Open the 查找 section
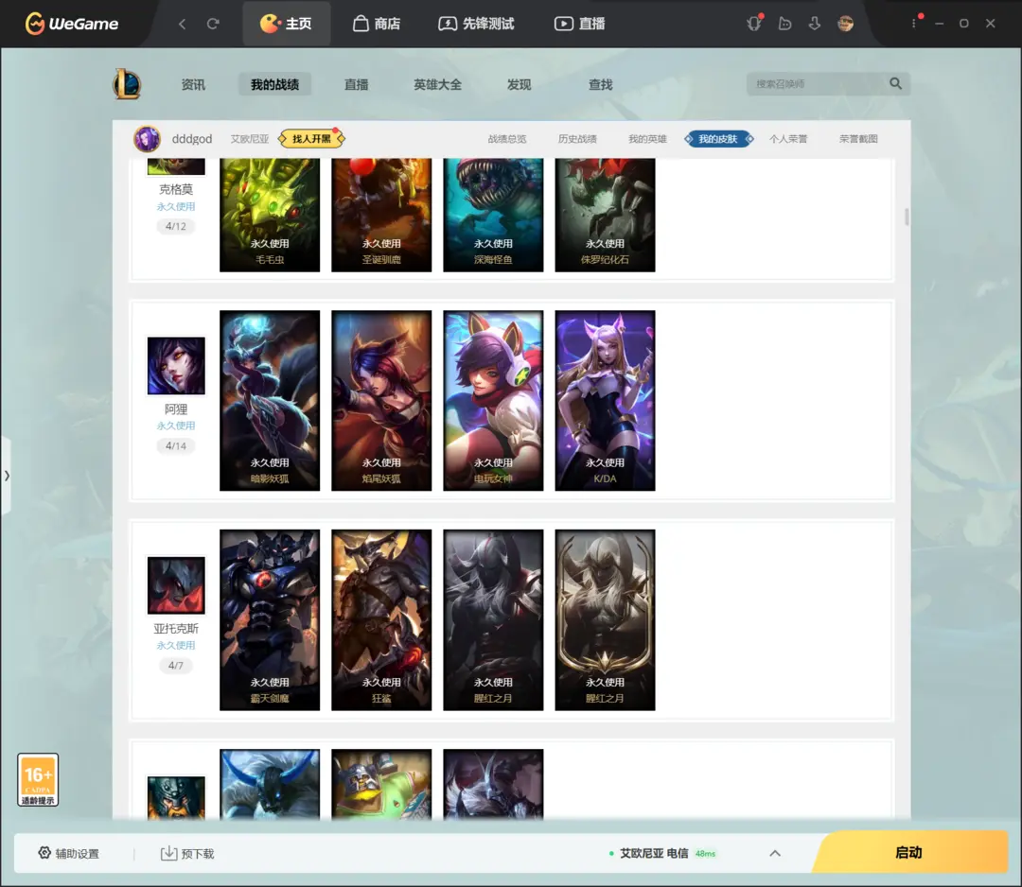Image resolution: width=1022 pixels, height=887 pixels. 600,85
